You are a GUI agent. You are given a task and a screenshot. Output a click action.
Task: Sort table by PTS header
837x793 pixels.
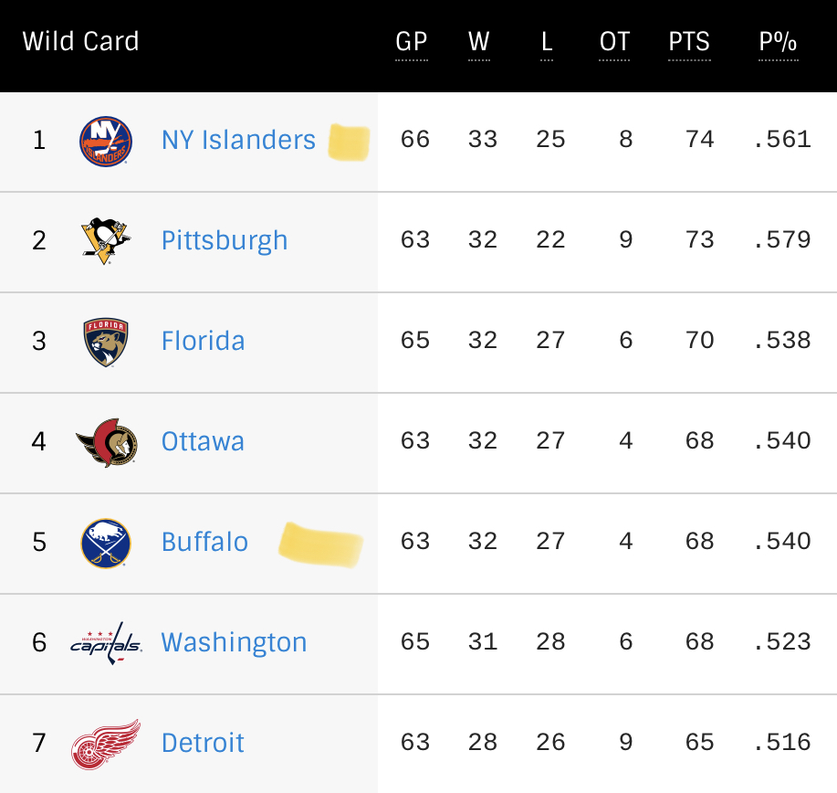point(689,42)
